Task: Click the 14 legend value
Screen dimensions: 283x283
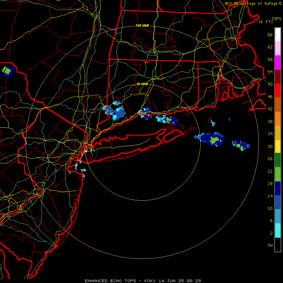Action: (270, 196)
